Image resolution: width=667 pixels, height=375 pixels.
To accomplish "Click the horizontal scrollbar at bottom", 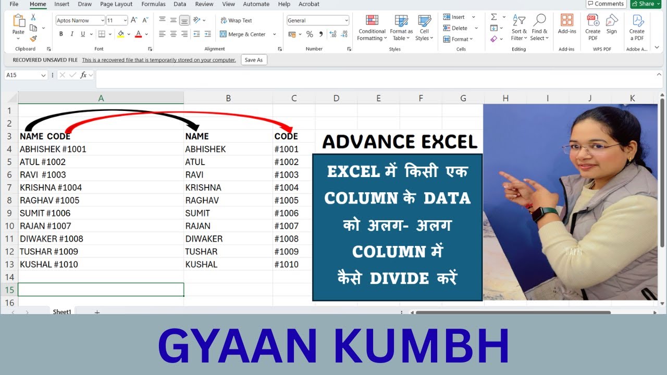I will click(x=513, y=312).
